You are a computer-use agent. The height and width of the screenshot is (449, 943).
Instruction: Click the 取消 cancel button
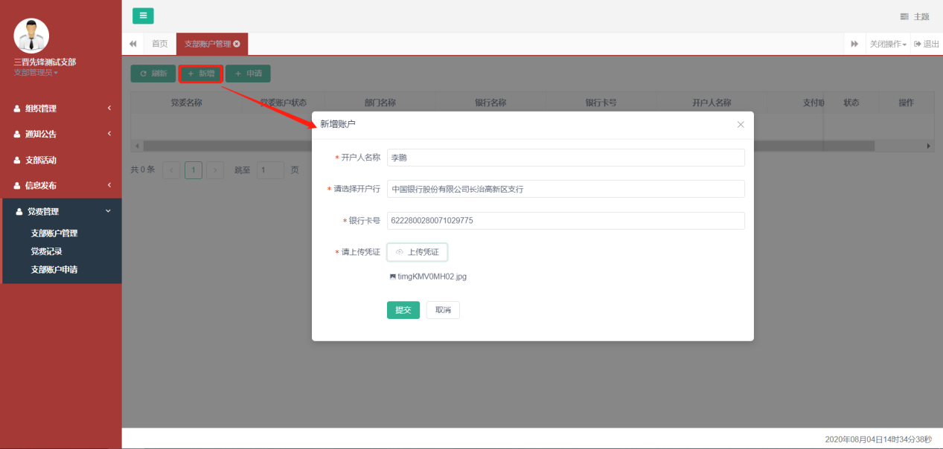[443, 310]
